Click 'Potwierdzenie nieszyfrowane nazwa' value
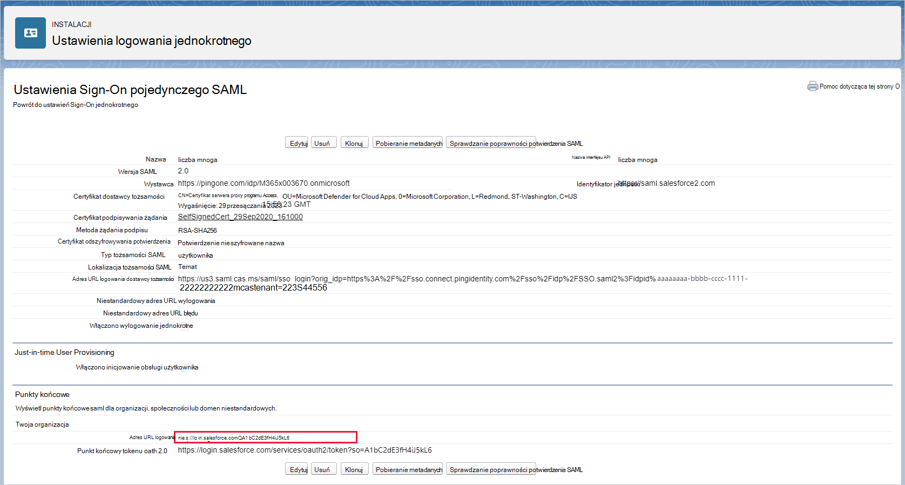 [x=231, y=243]
